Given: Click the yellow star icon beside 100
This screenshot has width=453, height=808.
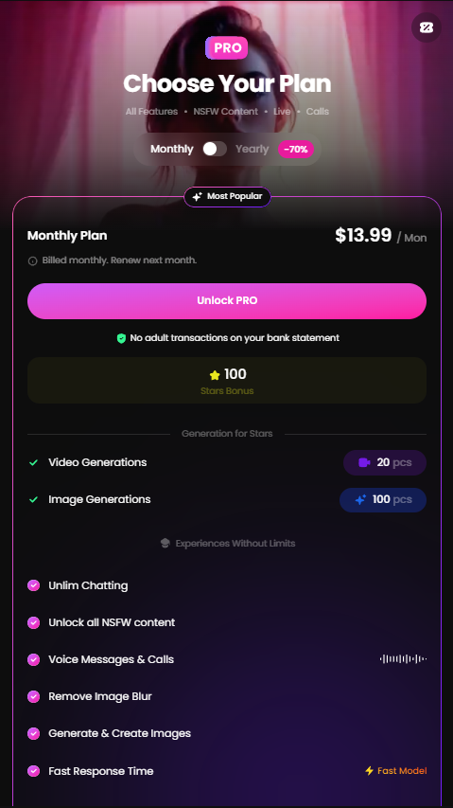Looking at the screenshot, I should 215,375.
